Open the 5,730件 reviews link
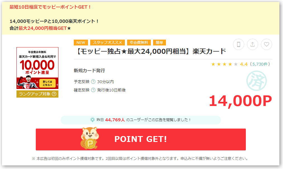This screenshot has height=169, width=283. click(260, 64)
